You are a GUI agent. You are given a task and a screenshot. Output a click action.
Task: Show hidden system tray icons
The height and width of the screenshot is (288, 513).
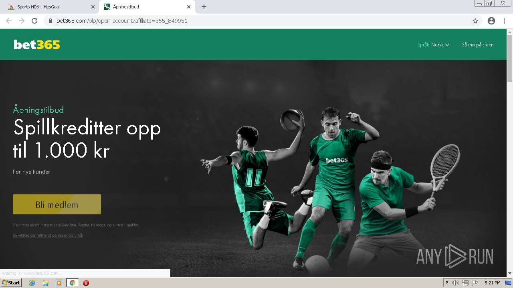447,283
